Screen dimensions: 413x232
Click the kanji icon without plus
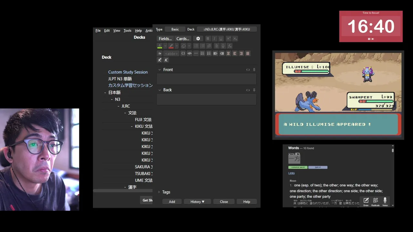[x=166, y=60]
